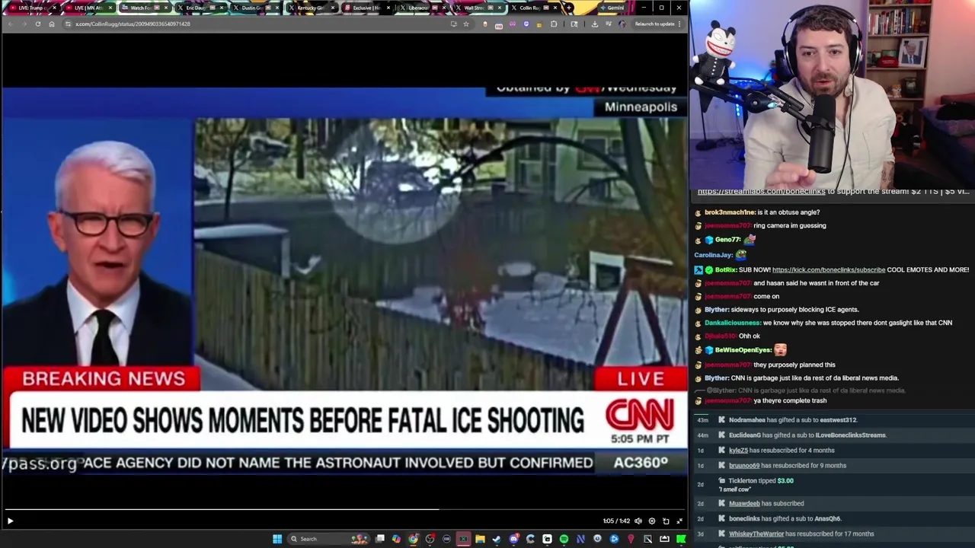The width and height of the screenshot is (975, 548).
Task: Open the browser home page icon
Action: click(x=52, y=24)
